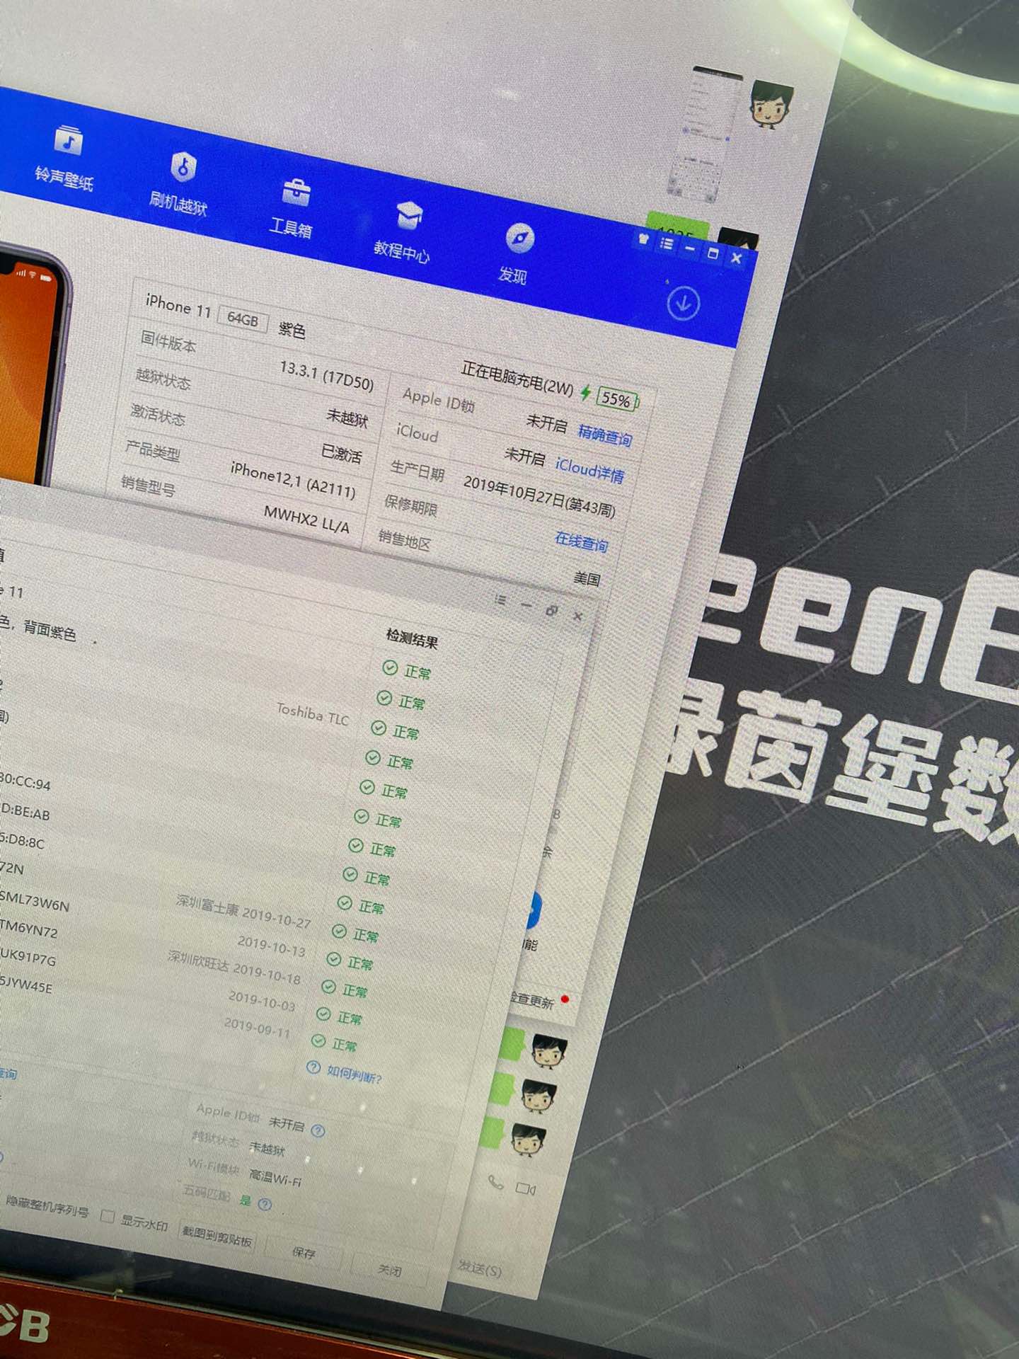Select product type iPhone12,1 (A2111)
1019x1359 pixels.
click(293, 480)
